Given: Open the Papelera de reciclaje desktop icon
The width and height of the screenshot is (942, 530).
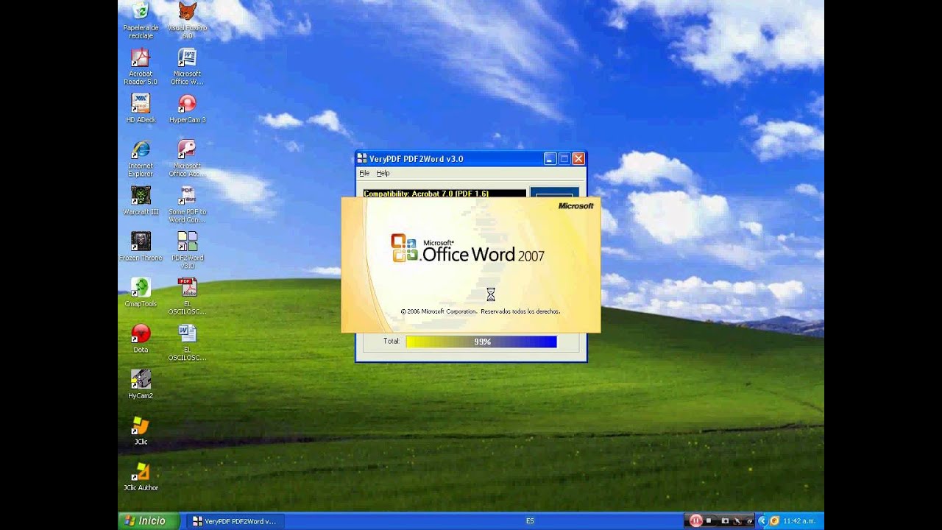Looking at the screenshot, I should (141, 19).
